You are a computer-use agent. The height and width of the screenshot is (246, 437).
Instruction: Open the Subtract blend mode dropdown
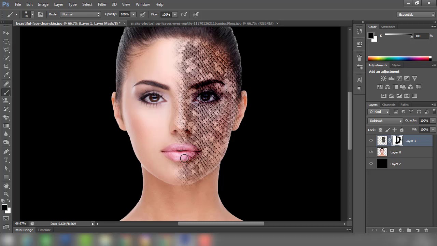(x=385, y=121)
